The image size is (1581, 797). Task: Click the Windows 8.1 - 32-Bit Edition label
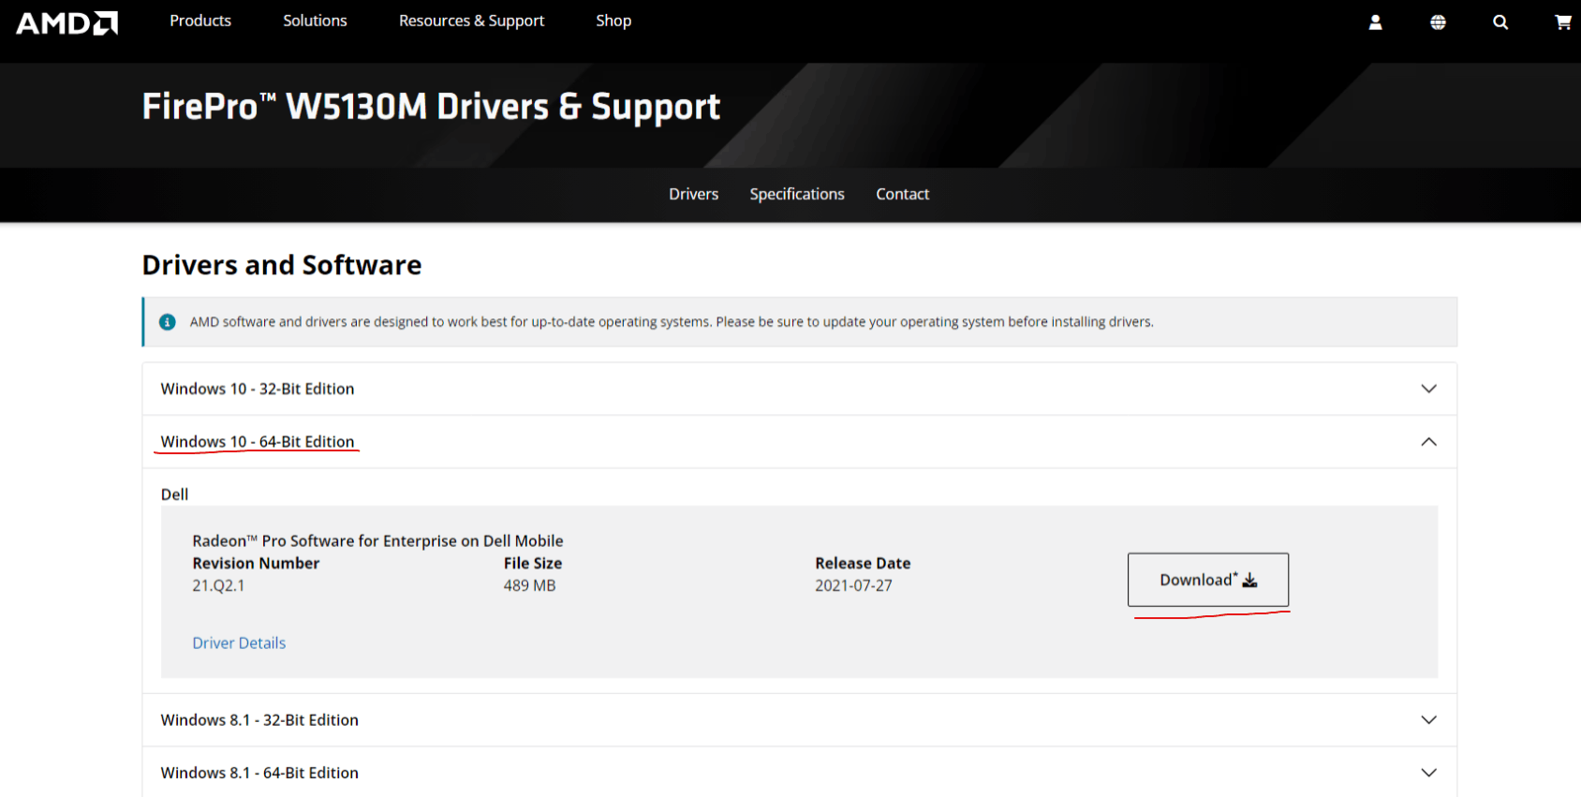point(259,720)
